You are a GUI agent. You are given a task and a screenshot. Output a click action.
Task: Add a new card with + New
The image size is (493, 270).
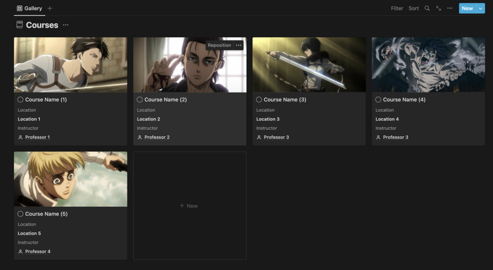pos(190,206)
